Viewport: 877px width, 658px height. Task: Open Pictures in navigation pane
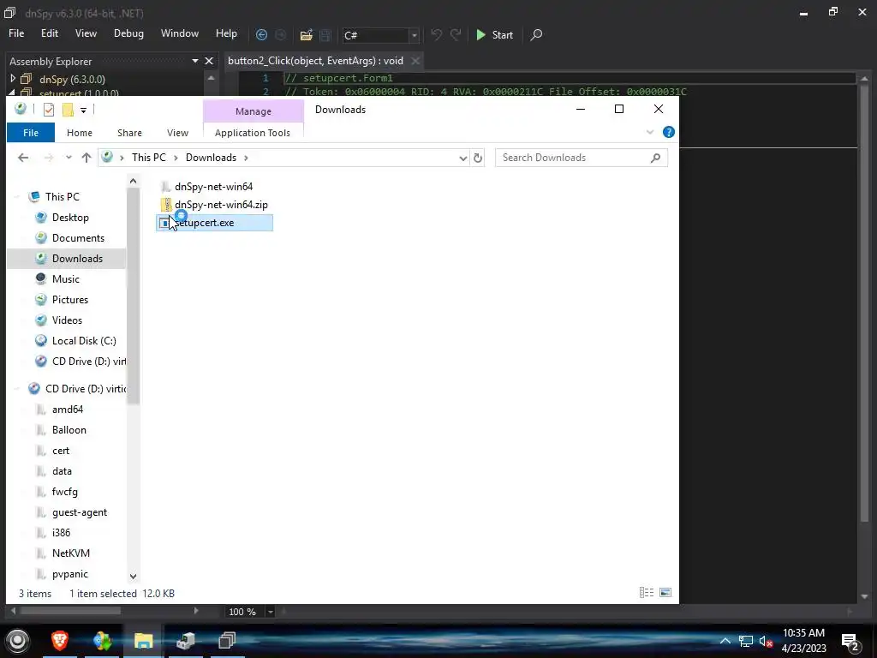[70, 299]
